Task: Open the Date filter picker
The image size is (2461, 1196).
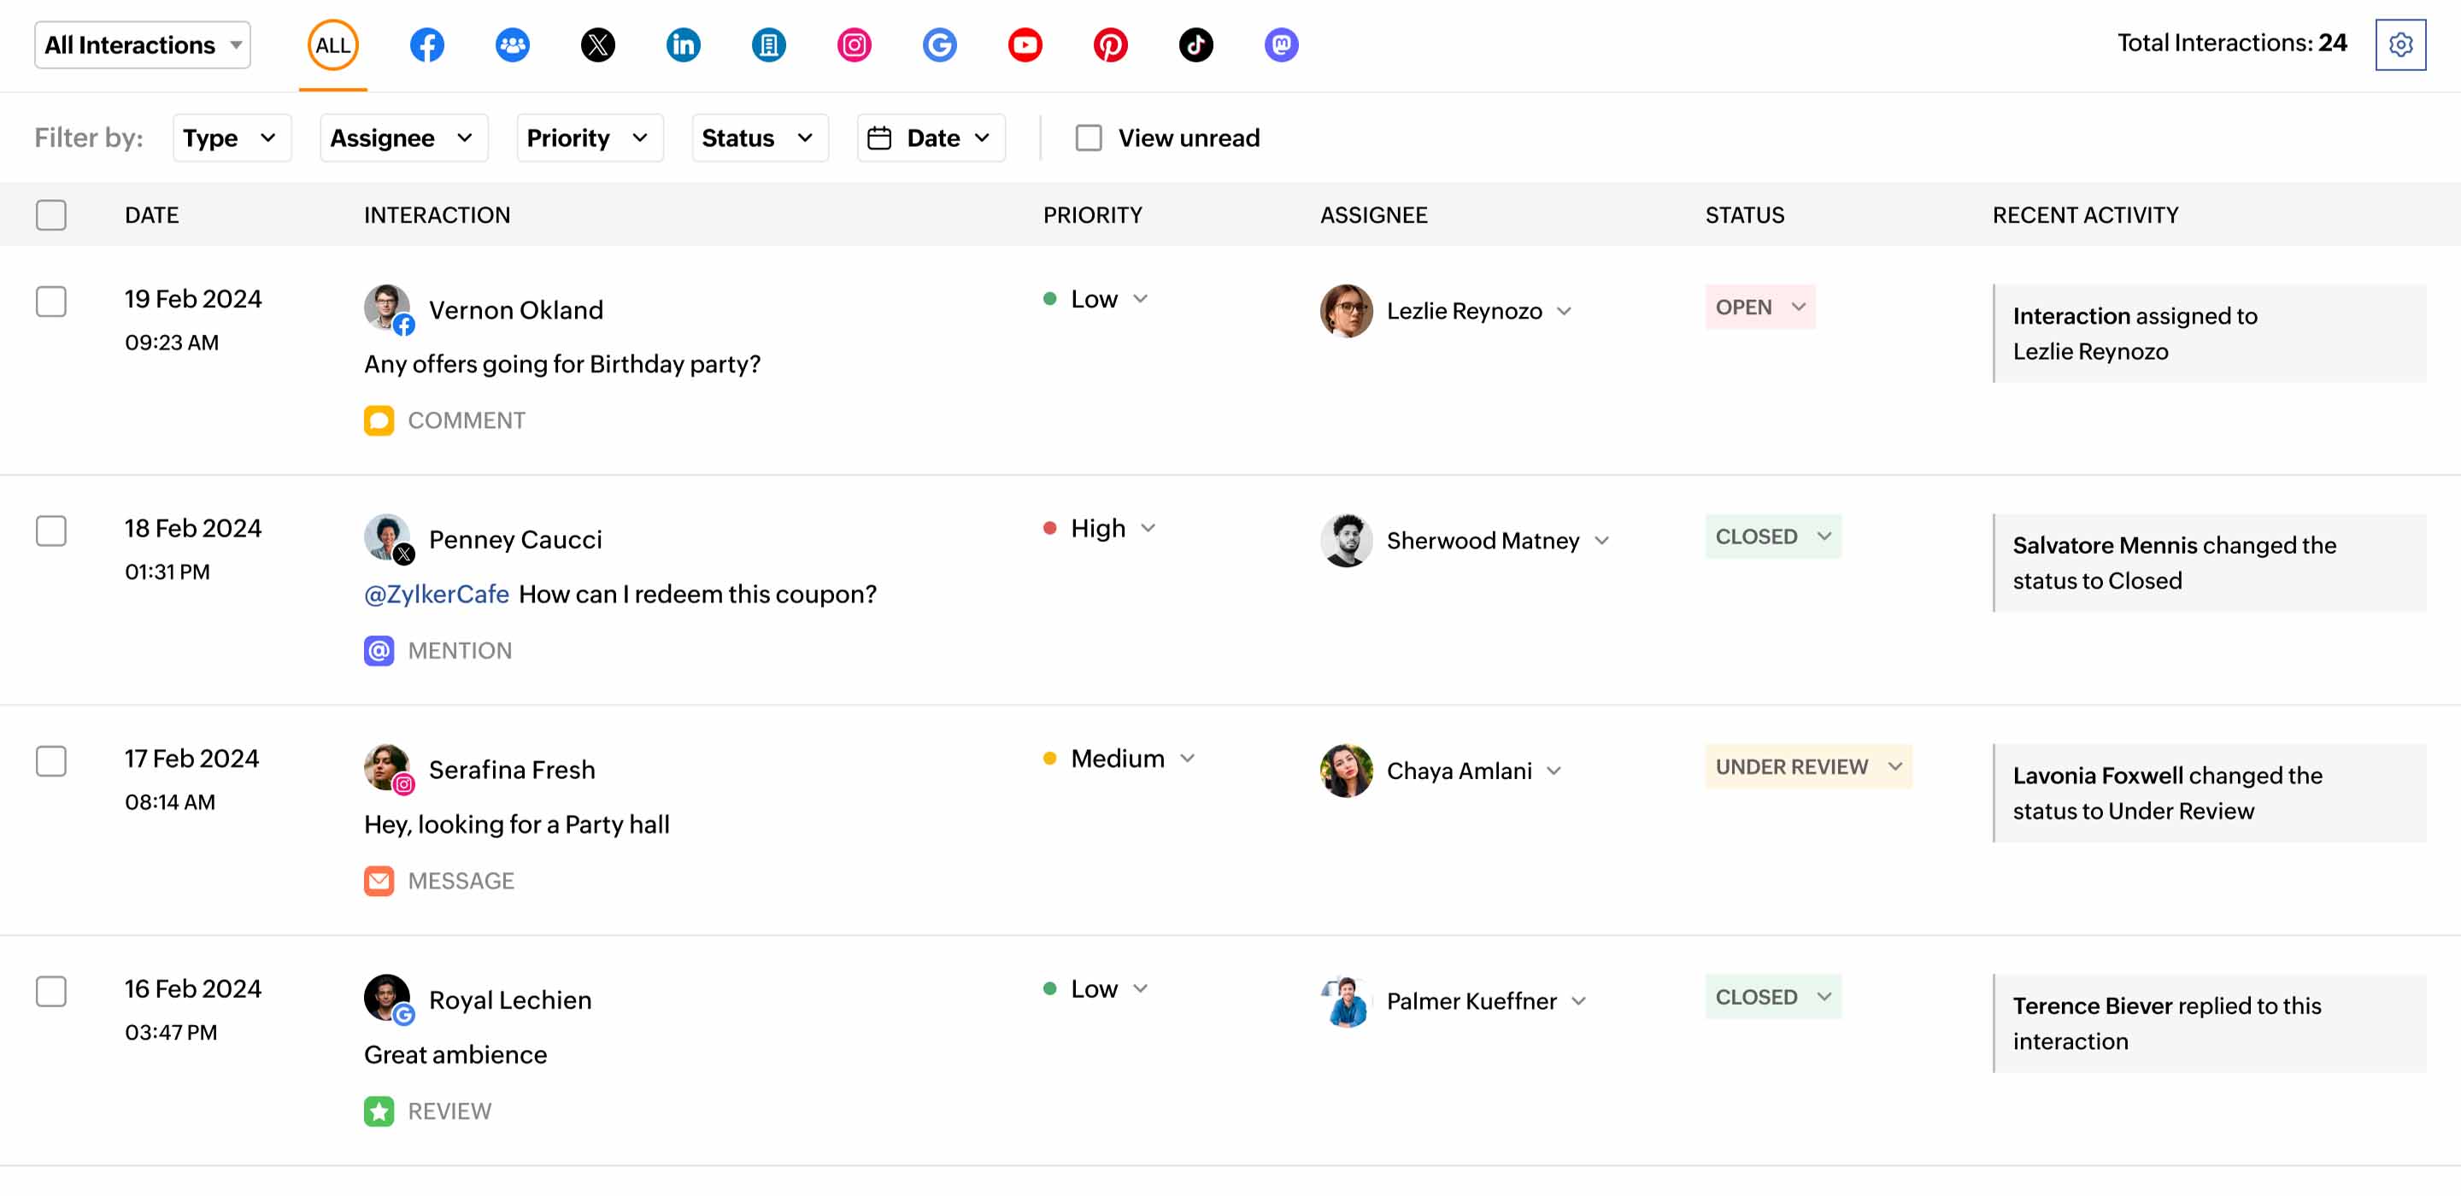Action: click(930, 138)
